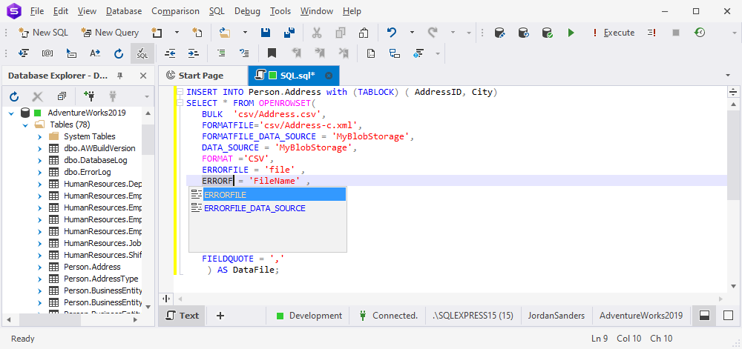Collapse the Tables (78) folder
Viewport: 742px width, 349px height.
click(25, 124)
